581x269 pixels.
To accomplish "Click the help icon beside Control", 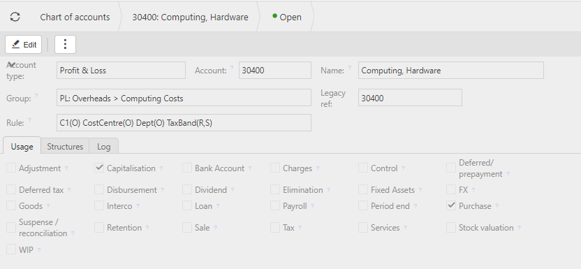I will coord(403,168).
